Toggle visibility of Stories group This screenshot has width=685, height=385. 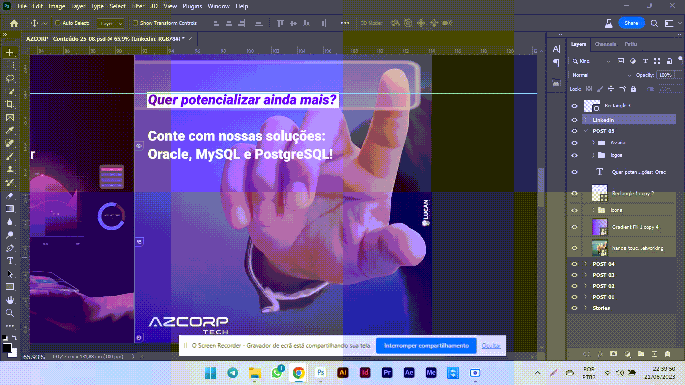[x=574, y=308]
